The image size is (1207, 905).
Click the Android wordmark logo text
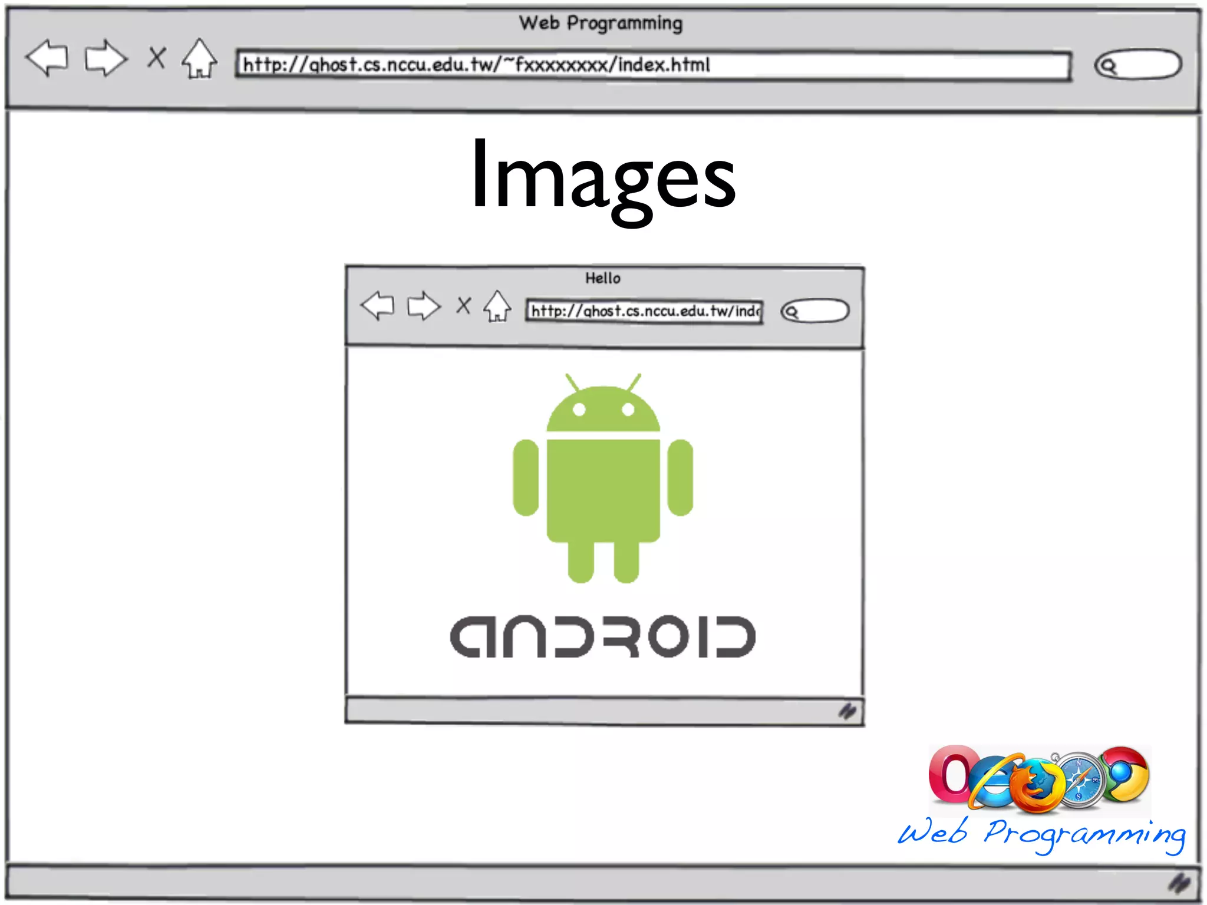point(603,637)
